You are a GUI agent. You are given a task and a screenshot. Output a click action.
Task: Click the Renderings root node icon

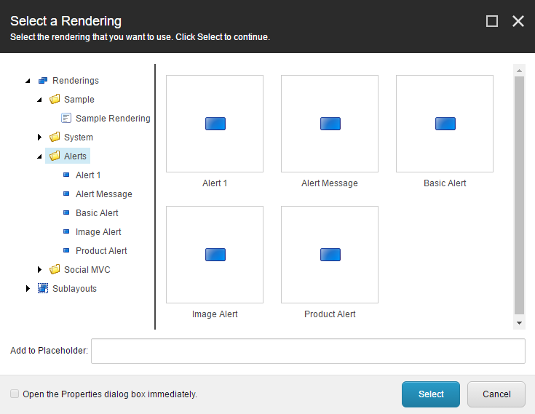tap(43, 81)
